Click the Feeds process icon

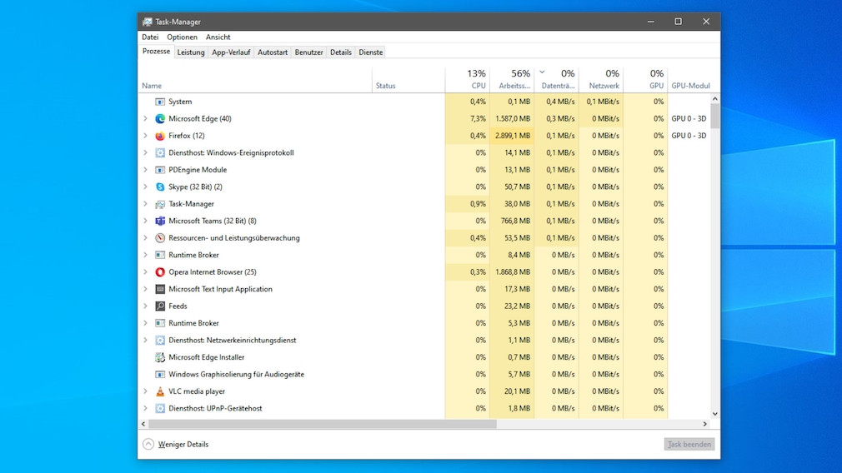tap(160, 306)
